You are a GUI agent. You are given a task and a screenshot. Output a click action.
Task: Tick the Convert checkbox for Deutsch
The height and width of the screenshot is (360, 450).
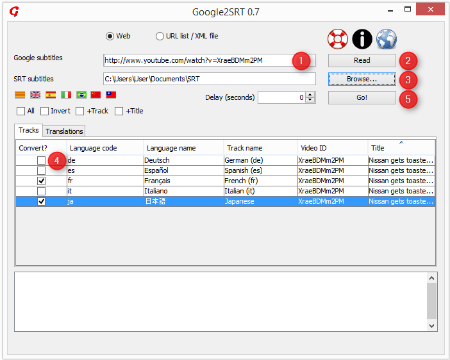41,160
